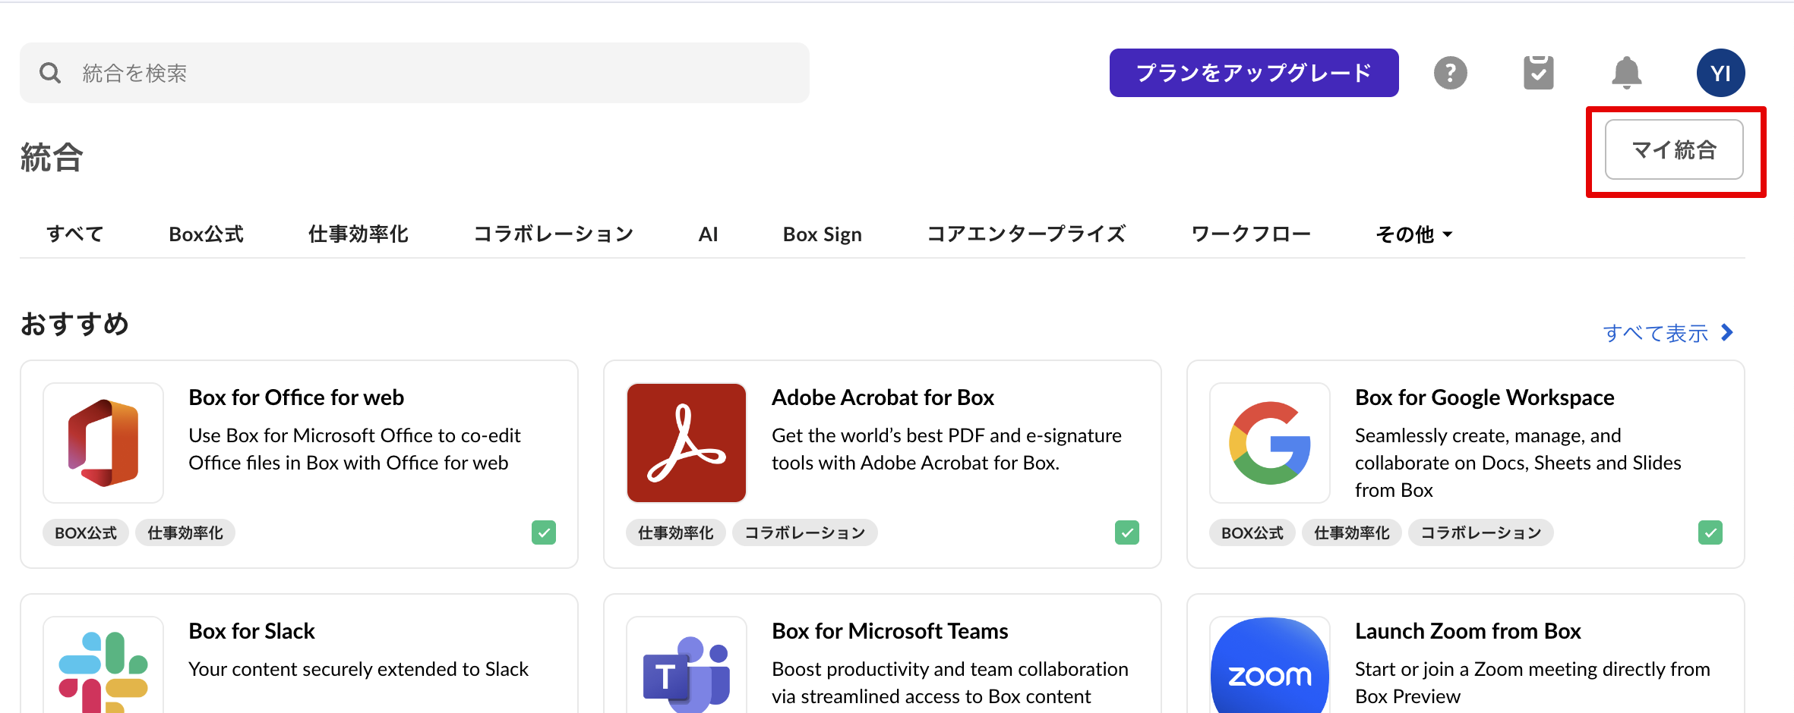Open the マイ統合 button
Screen dimensions: 1794x713
[1674, 149]
